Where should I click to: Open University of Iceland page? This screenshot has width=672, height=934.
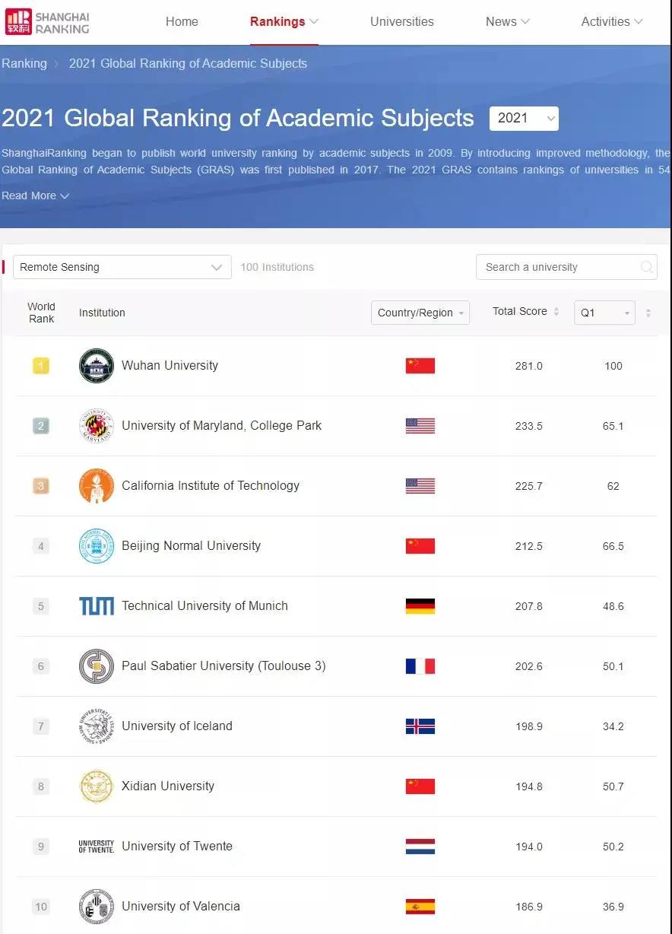click(177, 726)
